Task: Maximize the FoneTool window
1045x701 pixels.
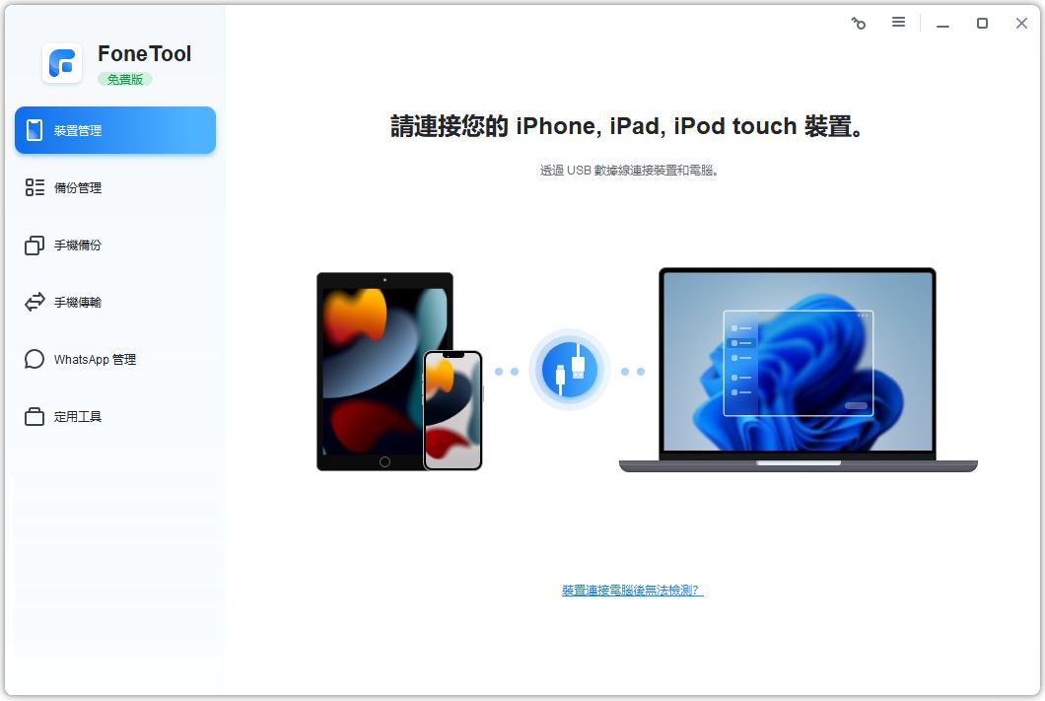Action: tap(982, 24)
